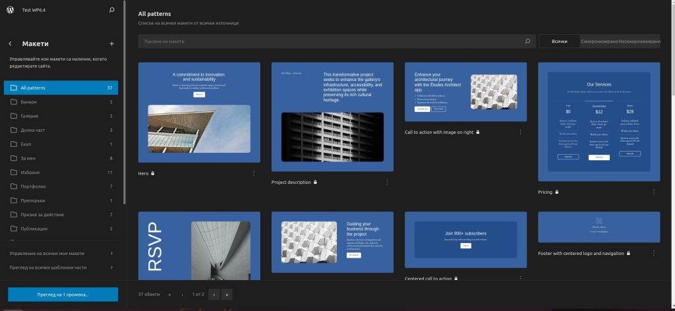This screenshot has height=311, width=675.
Task: Click the lock icon beside Project description
Action: (315, 182)
